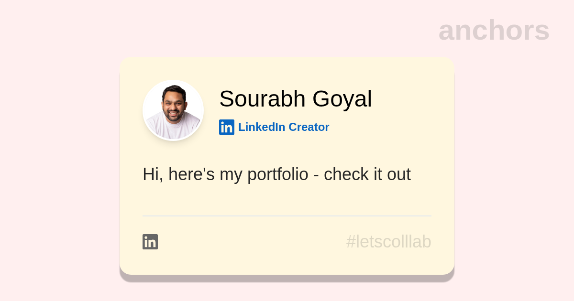Click the word "Creator" in blue label
574x301 pixels.
tap(309, 127)
